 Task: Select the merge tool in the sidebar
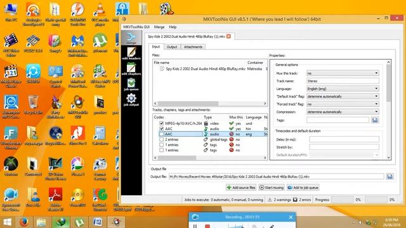pyautogui.click(x=131, y=38)
